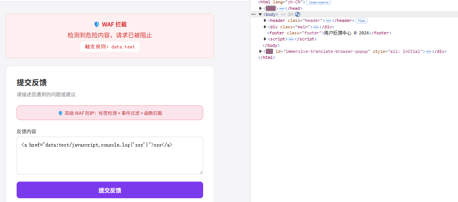Click the shield icon in 高级 WAF 防护 banner
458x202 pixels.
[60, 113]
